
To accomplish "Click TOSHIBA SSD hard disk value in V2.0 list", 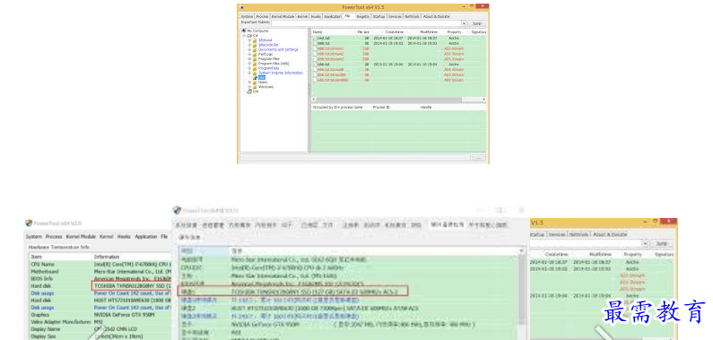I will [x=132, y=286].
